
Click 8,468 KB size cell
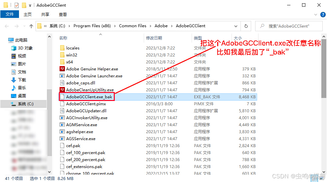point(247,97)
